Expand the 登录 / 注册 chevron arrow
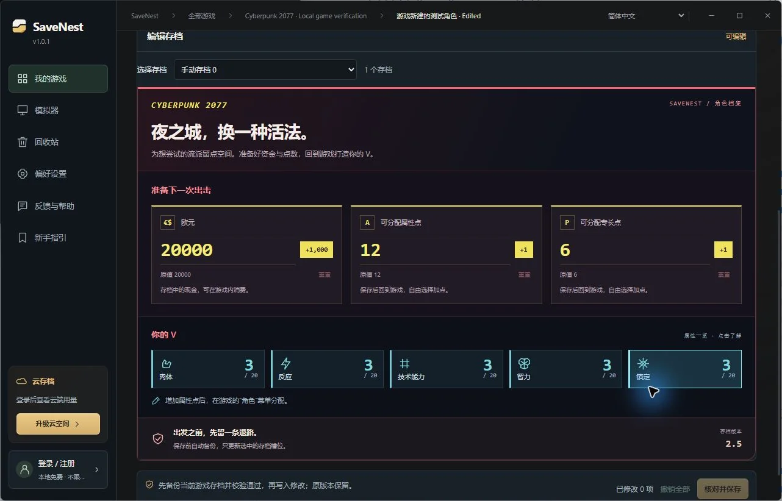 pos(97,469)
